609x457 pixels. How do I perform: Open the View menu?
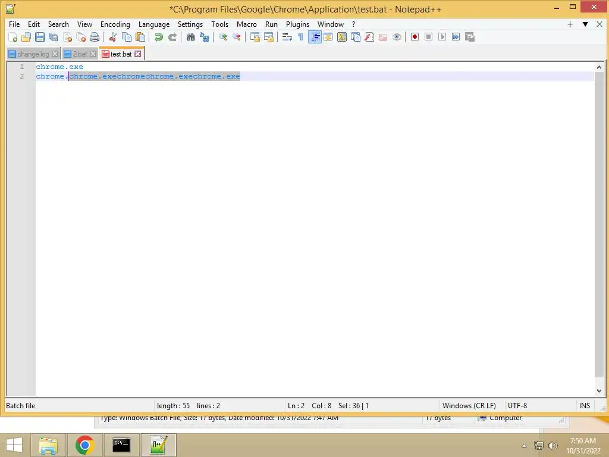tap(84, 24)
